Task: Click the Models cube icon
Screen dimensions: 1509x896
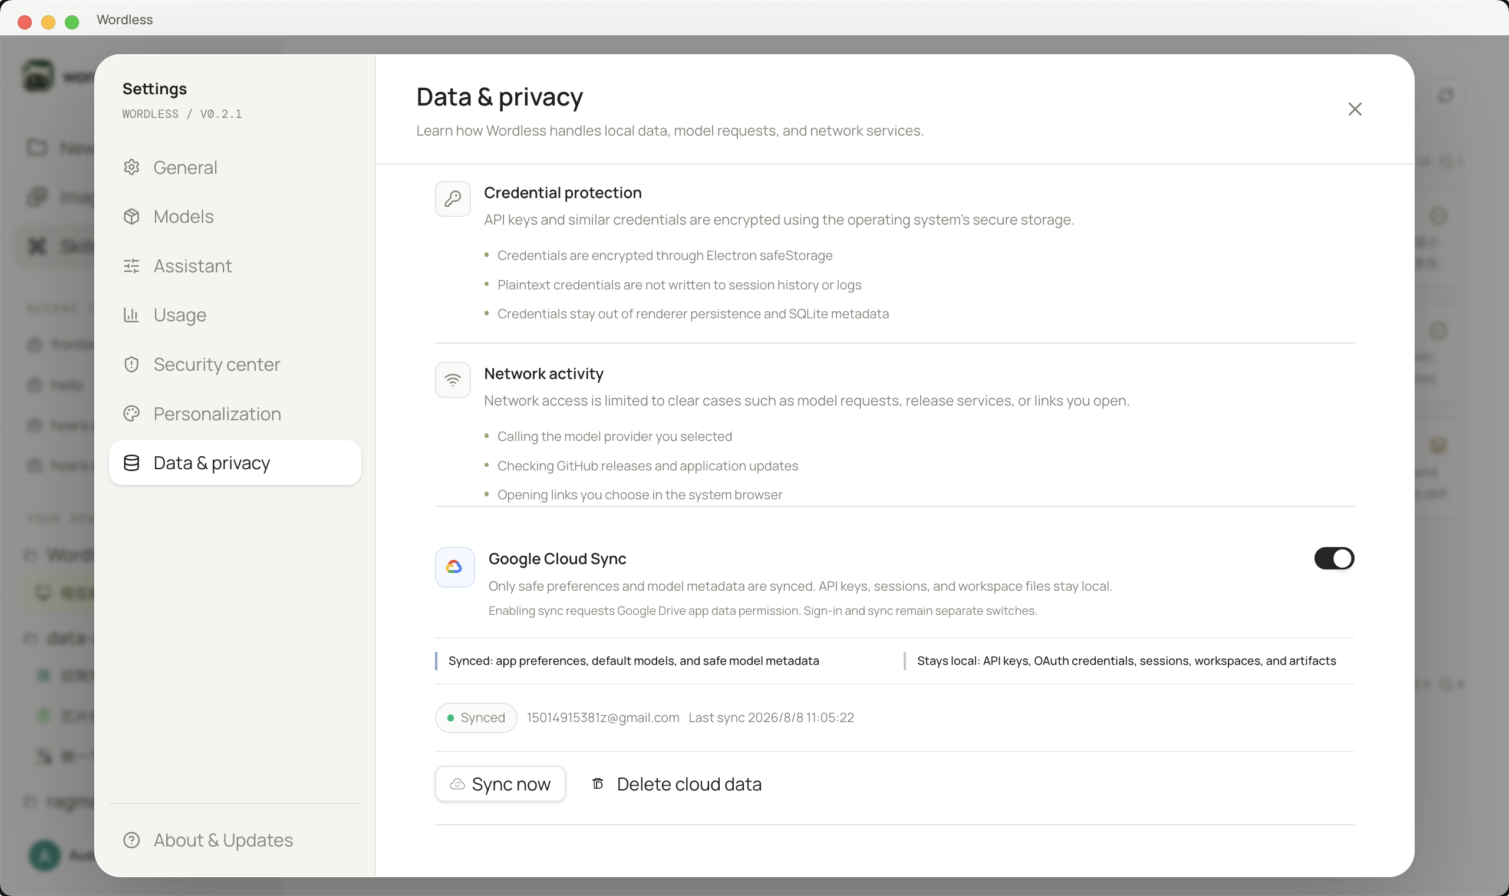Action: [x=131, y=217]
